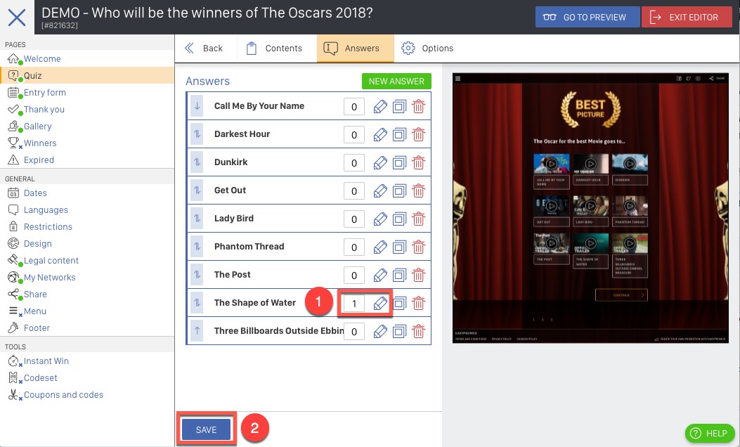
Task: Edit The Post answer
Action: coord(380,276)
